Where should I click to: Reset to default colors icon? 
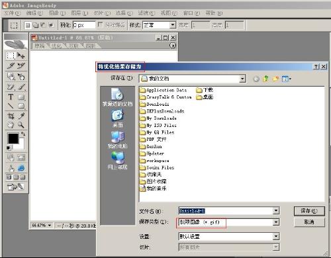pyautogui.click(x=9, y=148)
